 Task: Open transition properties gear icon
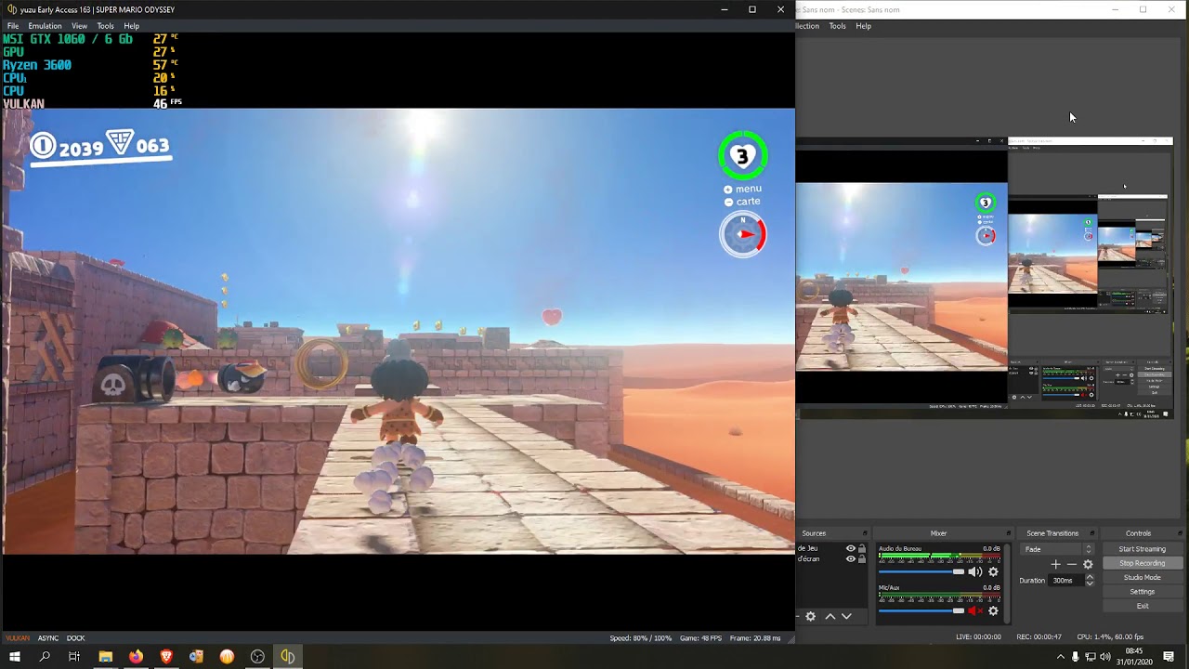1088,564
